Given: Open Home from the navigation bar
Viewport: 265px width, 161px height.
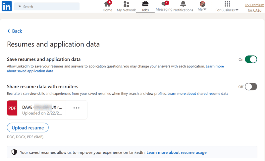Looking at the screenshot, I should (x=107, y=6).
